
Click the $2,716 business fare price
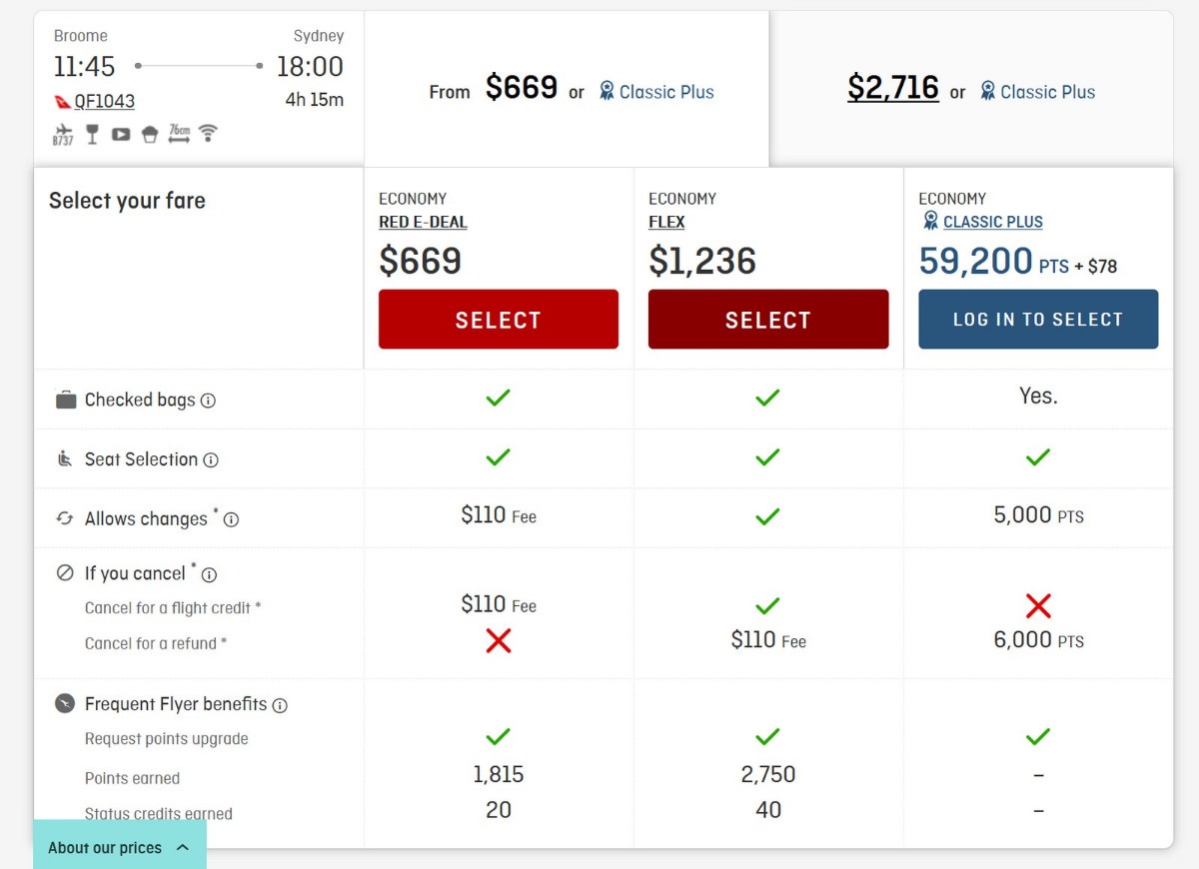point(892,89)
